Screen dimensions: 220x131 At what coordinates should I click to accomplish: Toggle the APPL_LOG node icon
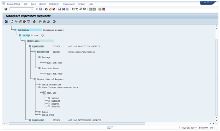(x=44, y=93)
